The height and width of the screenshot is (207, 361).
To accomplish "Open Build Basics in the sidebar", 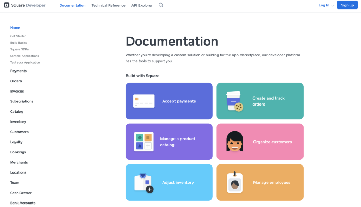I will (19, 43).
